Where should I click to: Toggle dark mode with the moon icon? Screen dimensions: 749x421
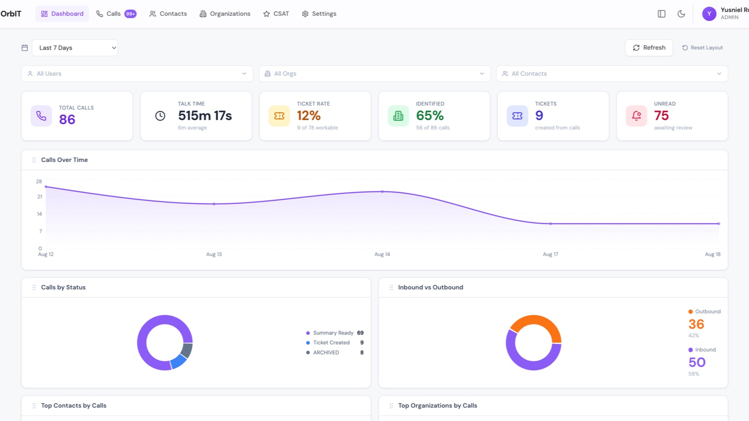[x=681, y=14]
